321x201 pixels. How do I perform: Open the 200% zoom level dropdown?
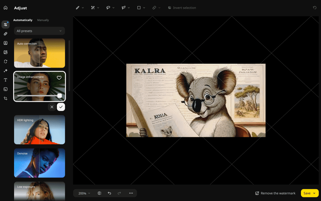click(84, 193)
